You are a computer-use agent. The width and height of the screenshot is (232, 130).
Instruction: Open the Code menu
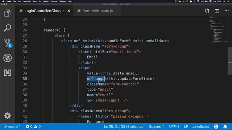click(9, 1)
